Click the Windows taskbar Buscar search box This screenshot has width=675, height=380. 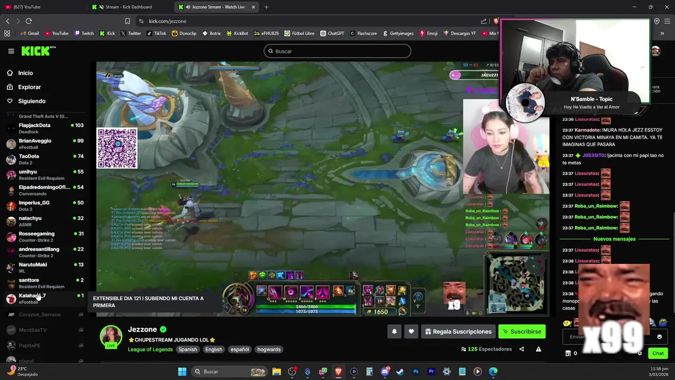(x=229, y=372)
